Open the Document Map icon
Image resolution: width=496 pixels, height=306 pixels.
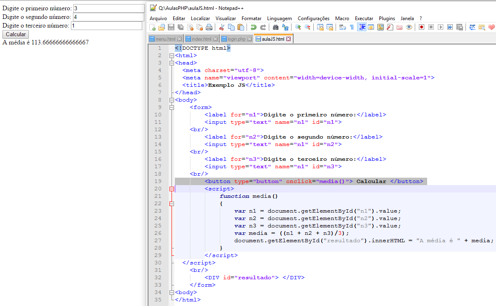380,27
